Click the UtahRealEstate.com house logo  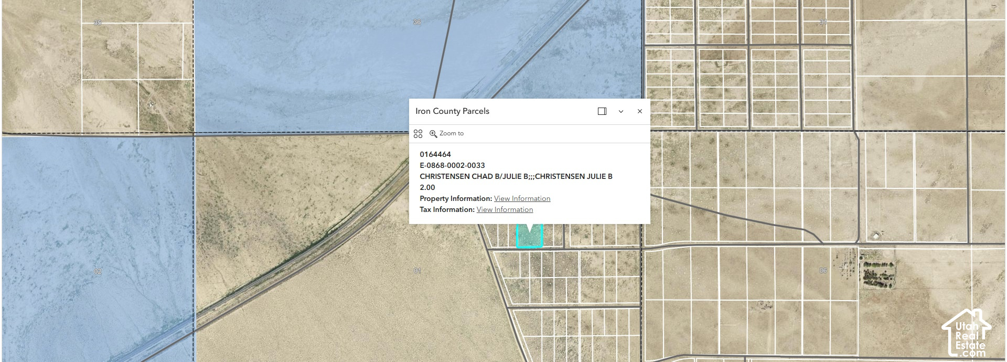coord(966,334)
